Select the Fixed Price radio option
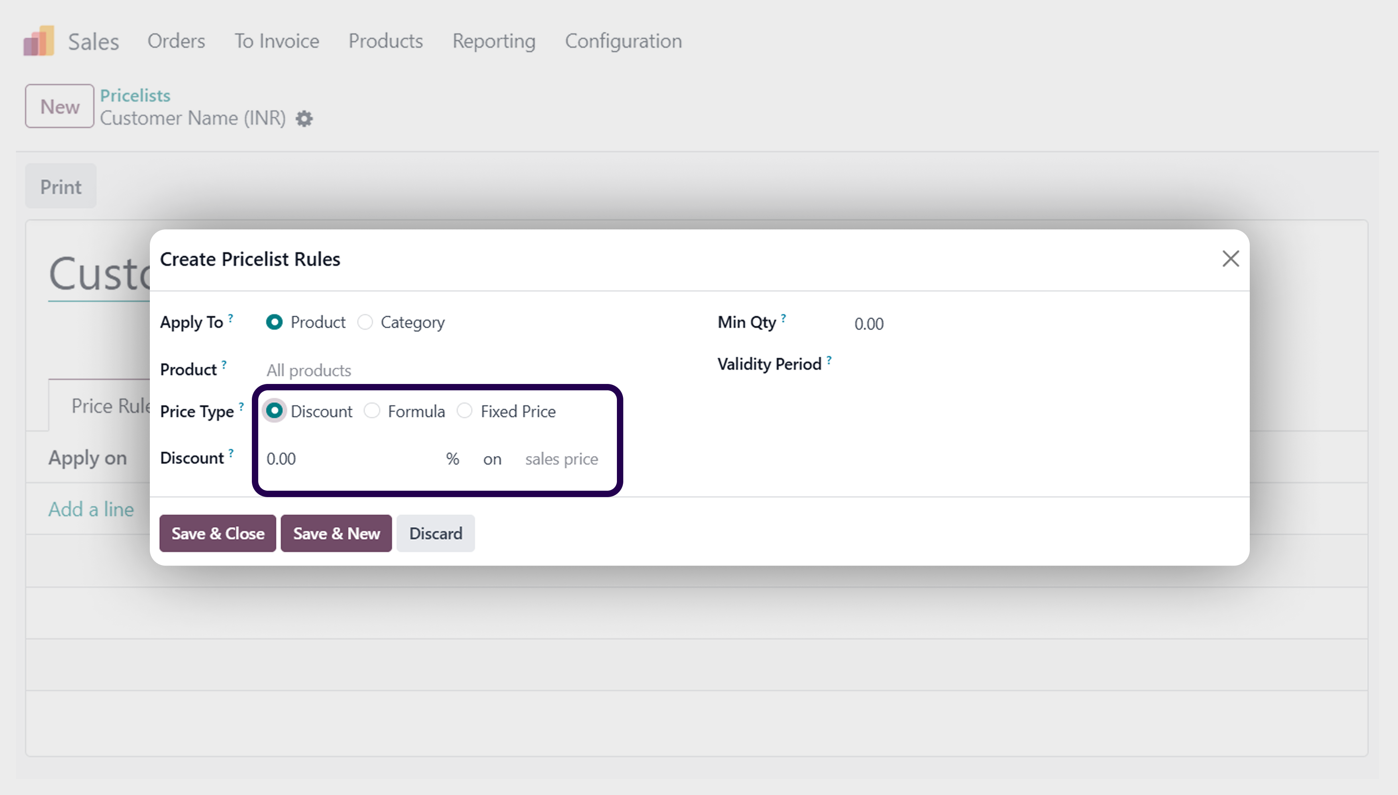The height and width of the screenshot is (795, 1398). [464, 411]
